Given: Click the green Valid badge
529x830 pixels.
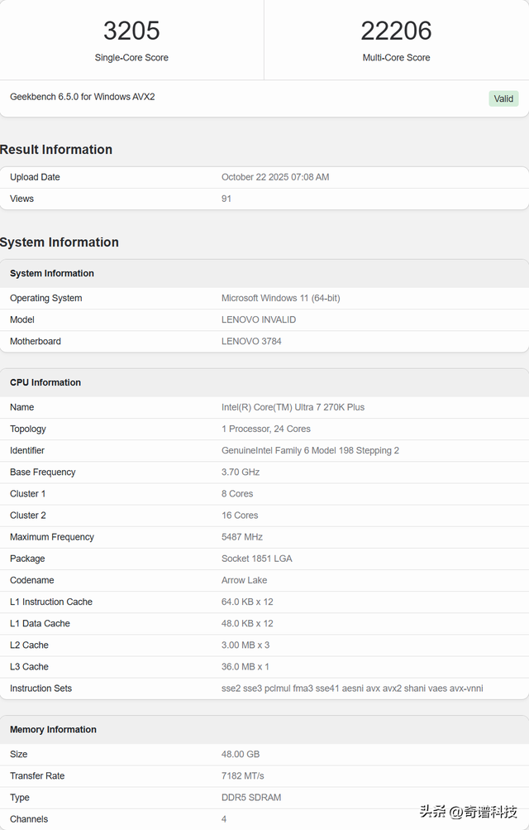Looking at the screenshot, I should 503,98.
